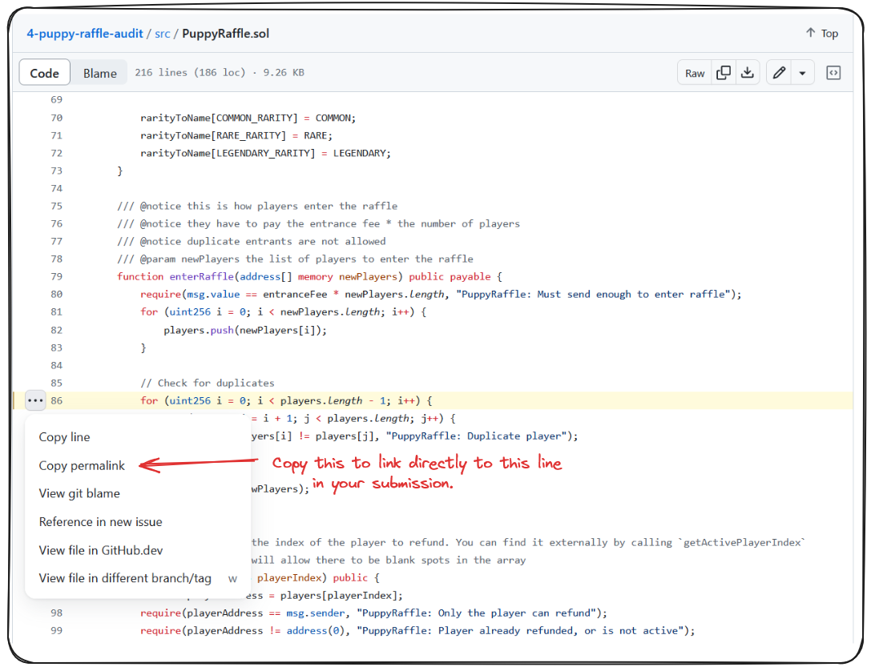Select View file in different branch/tag

click(x=125, y=578)
